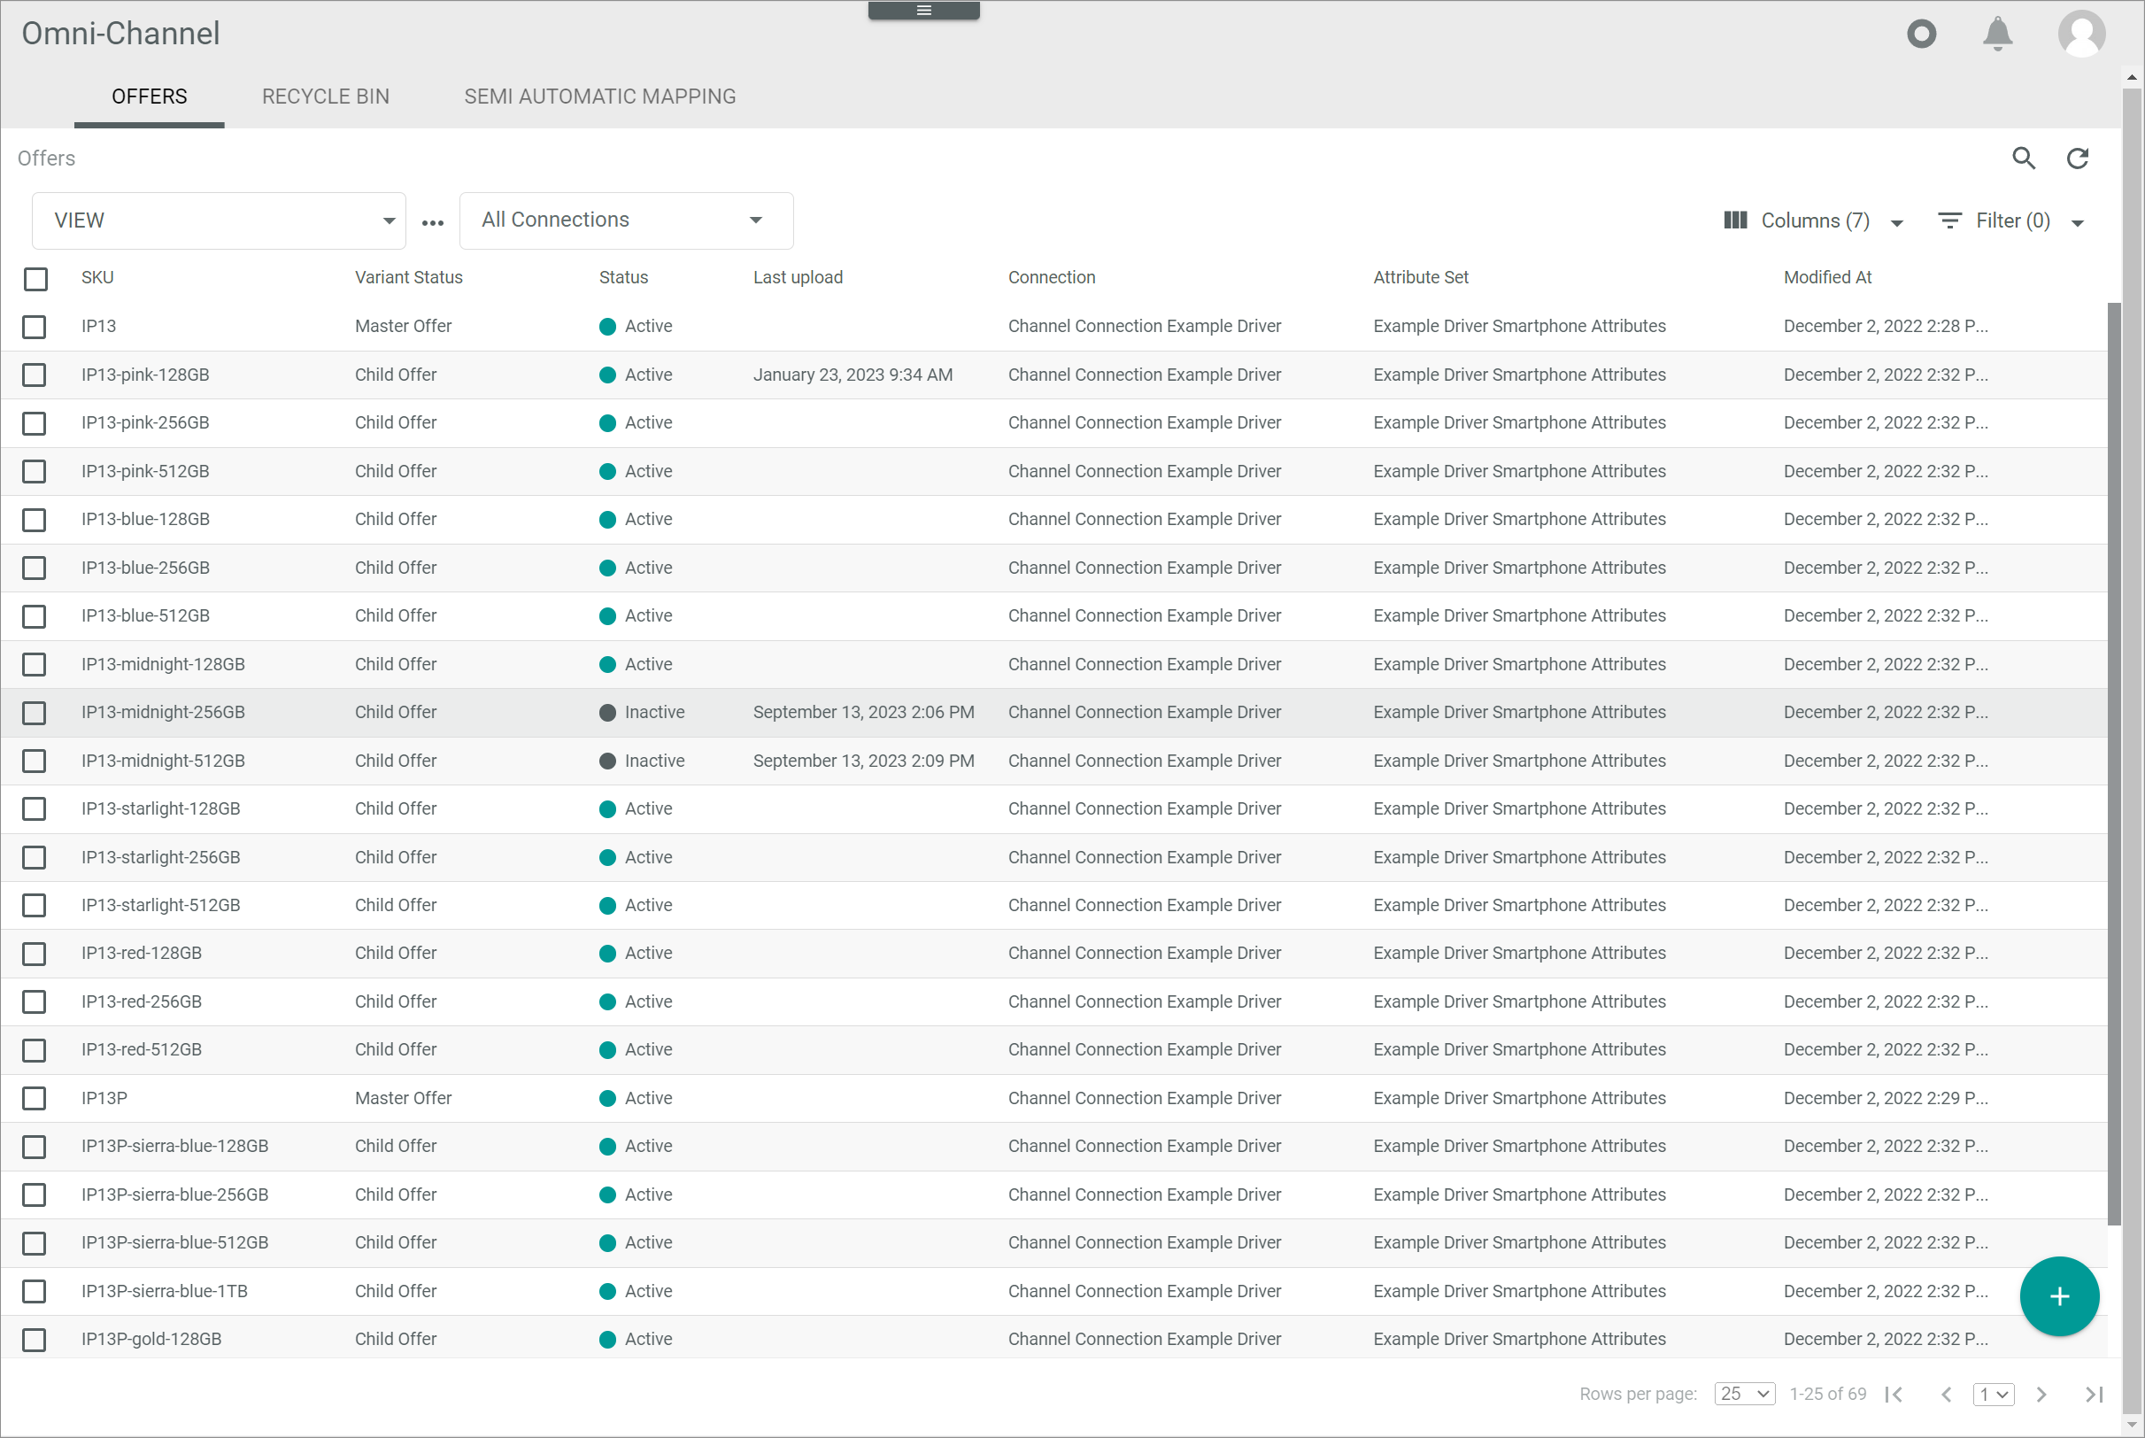Click the table's inner vertical scrollbar
Viewport: 2145px width, 1438px height.
pos(2113,763)
